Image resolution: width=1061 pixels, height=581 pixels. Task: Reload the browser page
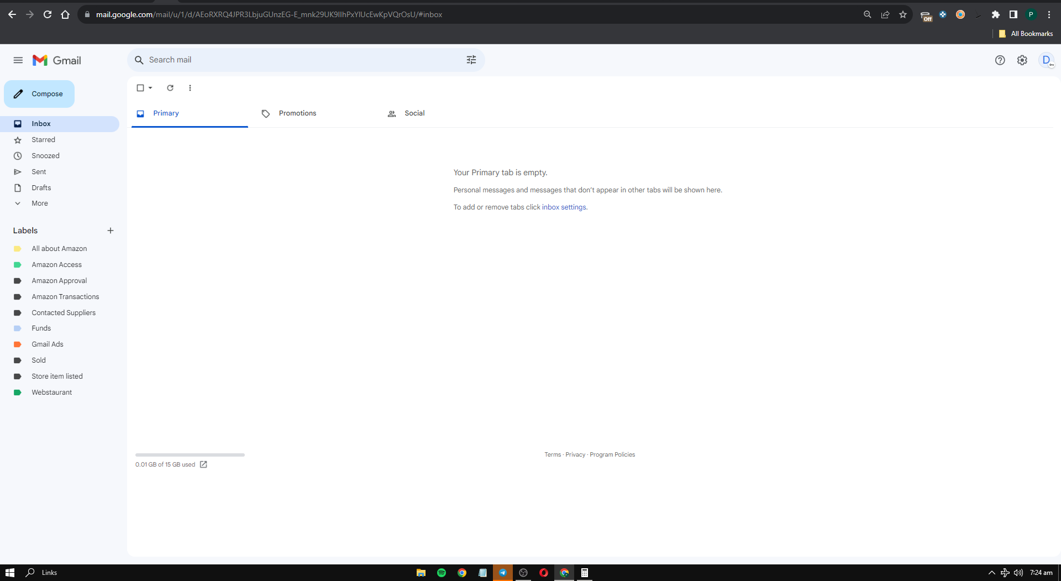click(x=48, y=14)
